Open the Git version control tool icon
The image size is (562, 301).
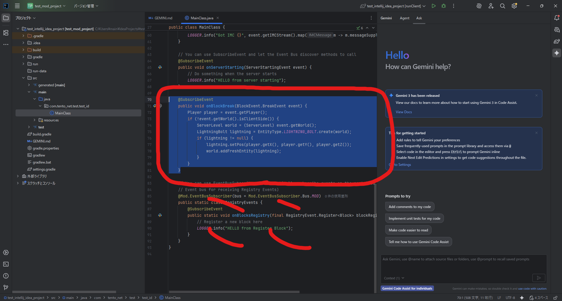[6, 288]
